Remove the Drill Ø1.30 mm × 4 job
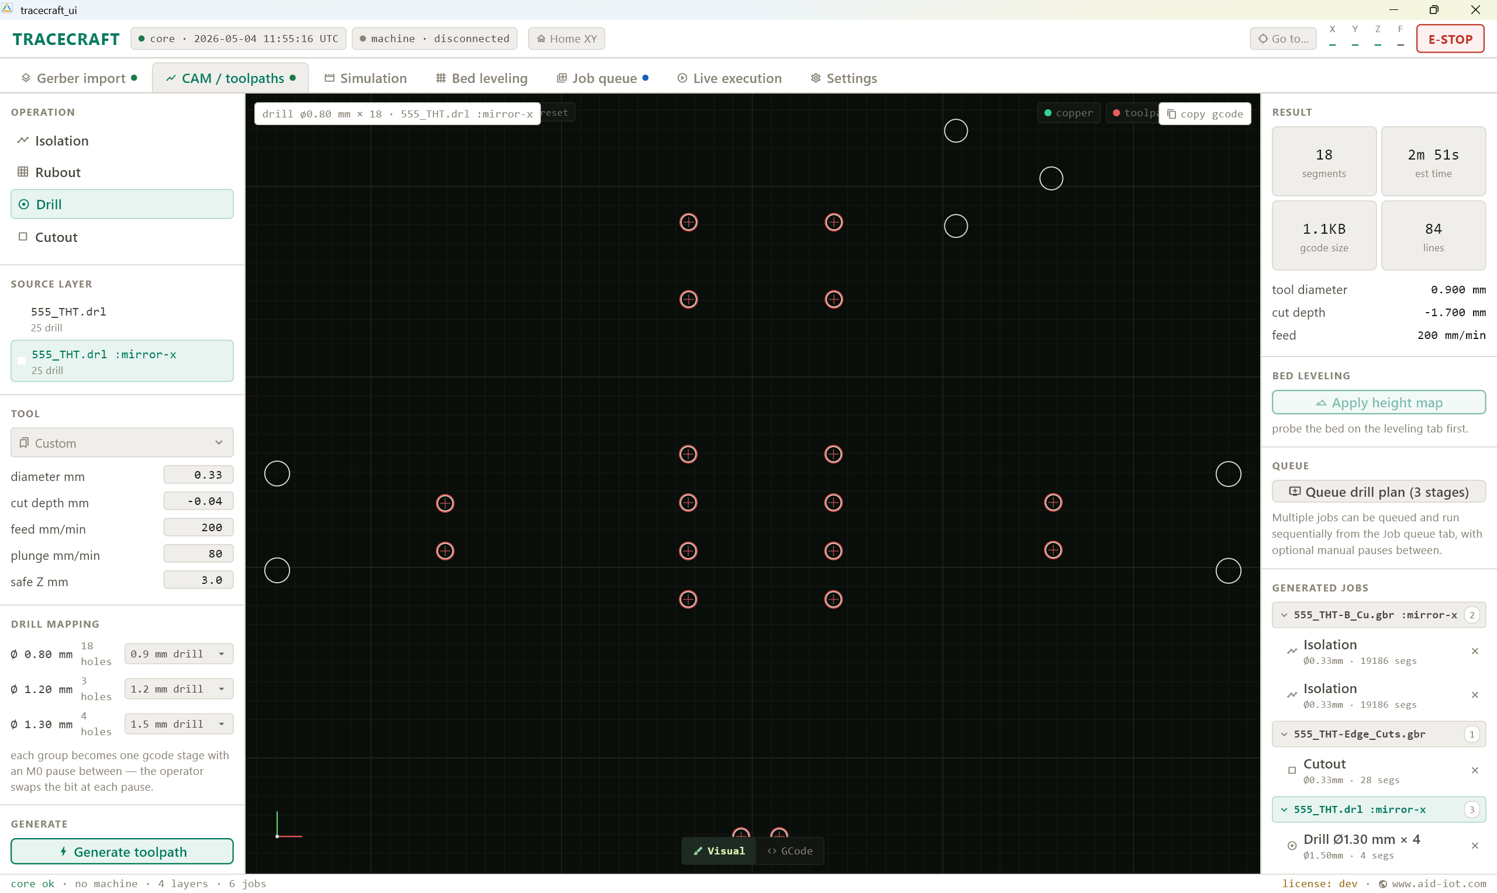Image resolution: width=1497 pixels, height=893 pixels. coord(1475,846)
